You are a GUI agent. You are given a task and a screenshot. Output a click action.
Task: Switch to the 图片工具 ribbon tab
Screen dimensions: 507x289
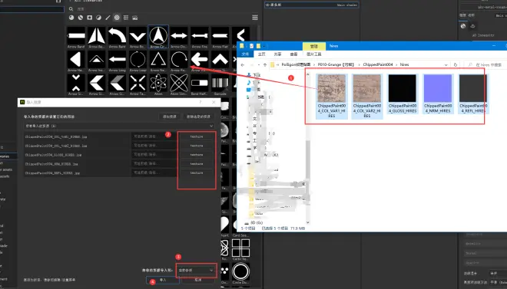click(313, 54)
